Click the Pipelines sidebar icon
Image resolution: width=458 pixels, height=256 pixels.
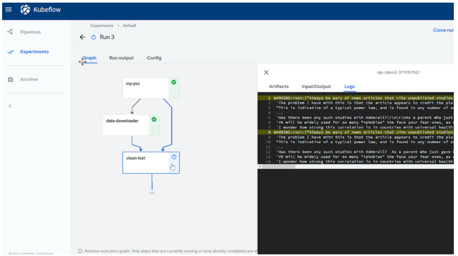pyautogui.click(x=10, y=32)
